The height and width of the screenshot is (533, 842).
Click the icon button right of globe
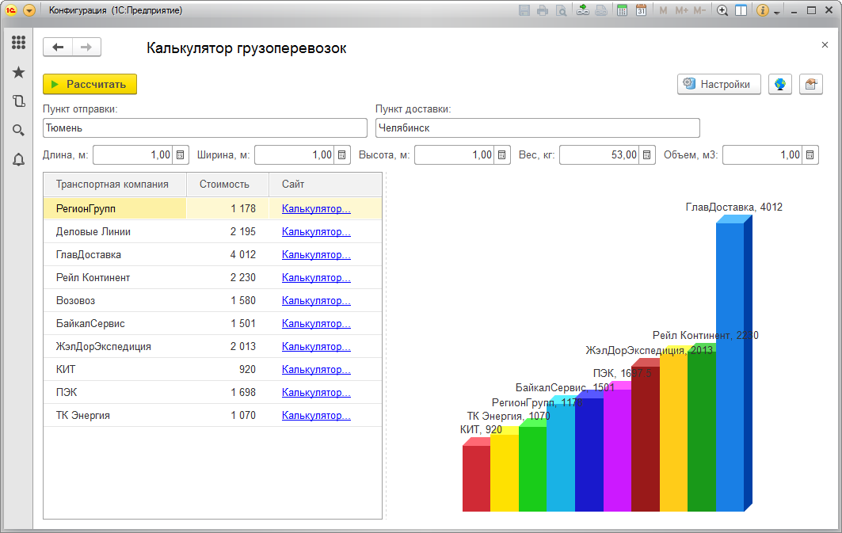click(811, 84)
